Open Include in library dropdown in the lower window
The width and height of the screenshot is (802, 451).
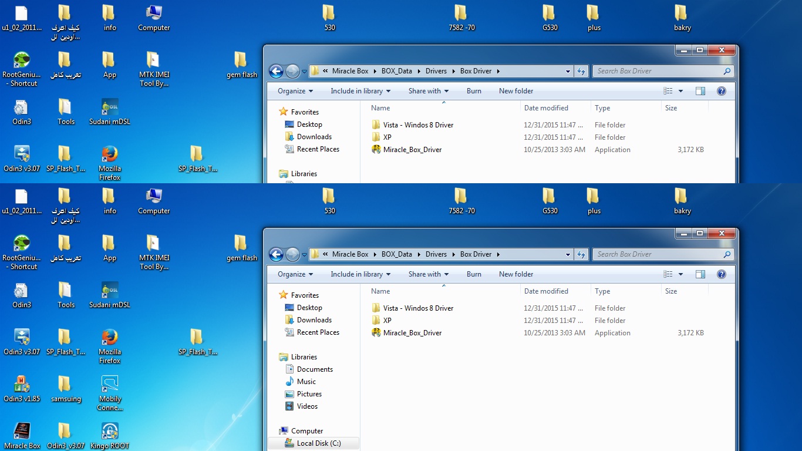[x=360, y=274]
